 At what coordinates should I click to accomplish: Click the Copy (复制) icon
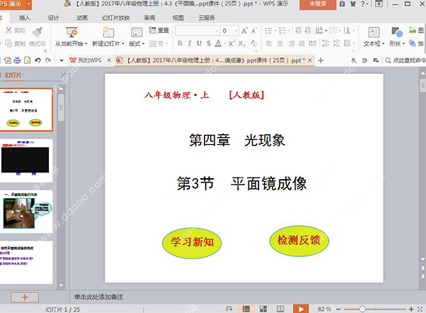pos(9,43)
